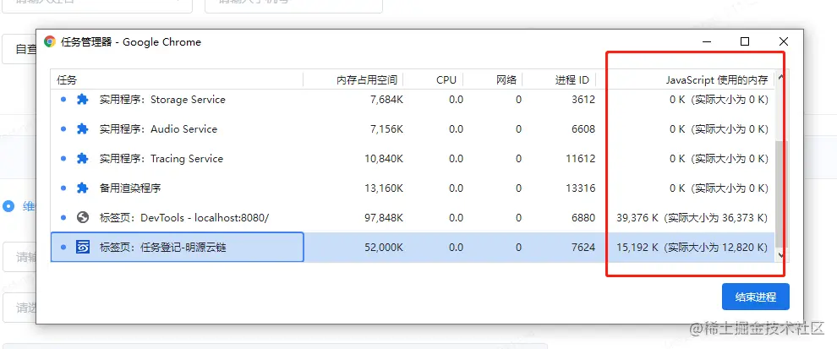Click the puzzle icon beside Audio Service
837x349 pixels.
coord(82,128)
